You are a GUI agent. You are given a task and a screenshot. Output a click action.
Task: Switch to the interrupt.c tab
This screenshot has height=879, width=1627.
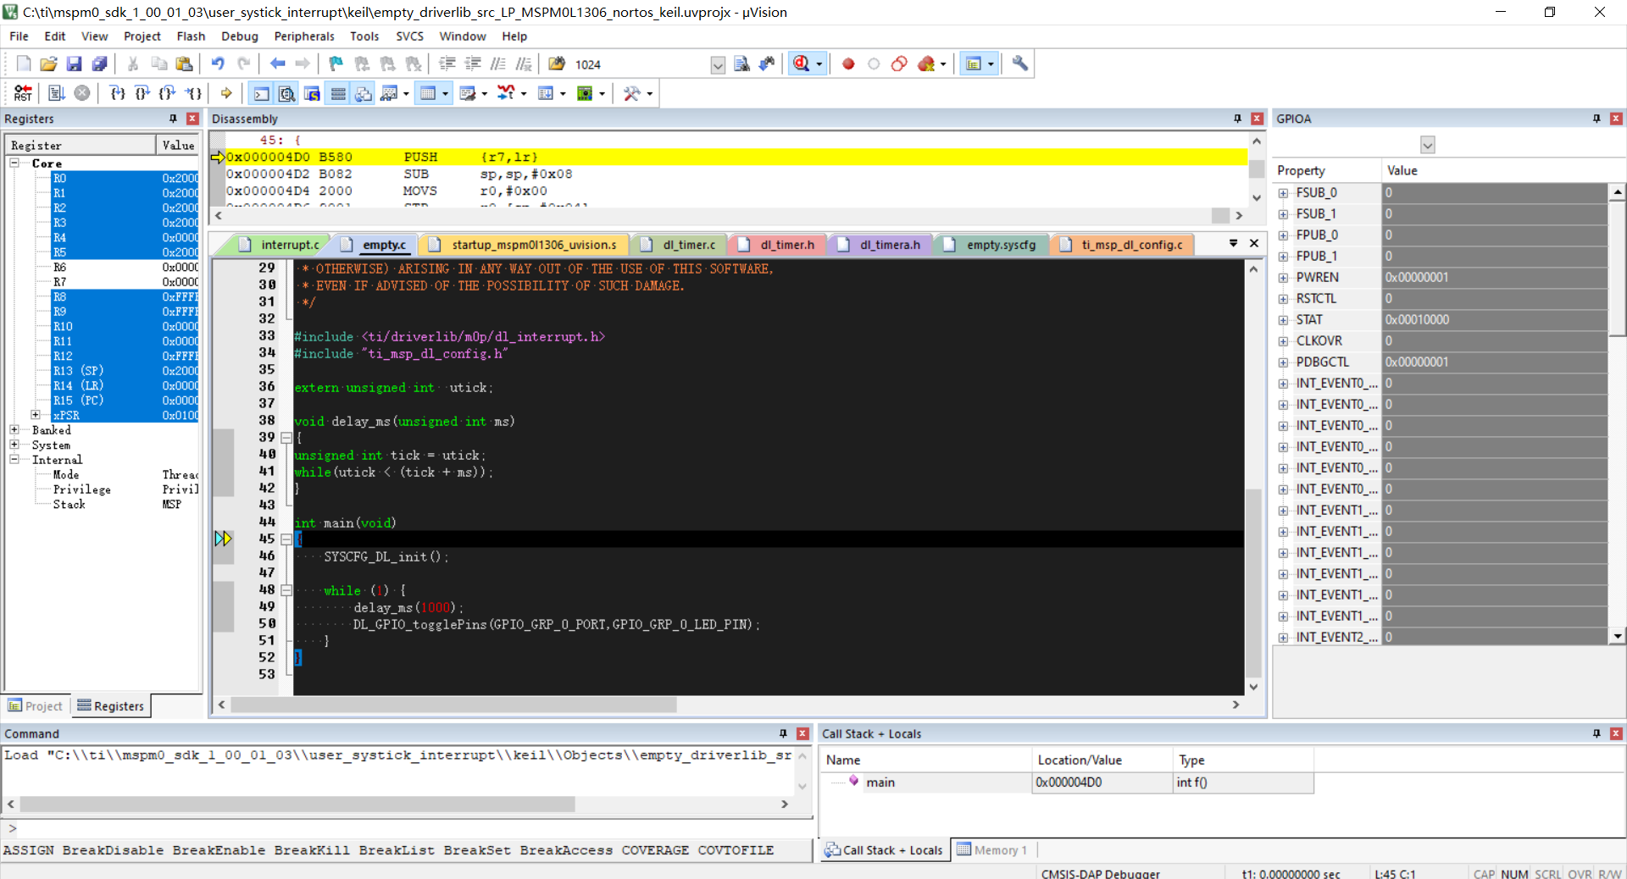[280, 245]
